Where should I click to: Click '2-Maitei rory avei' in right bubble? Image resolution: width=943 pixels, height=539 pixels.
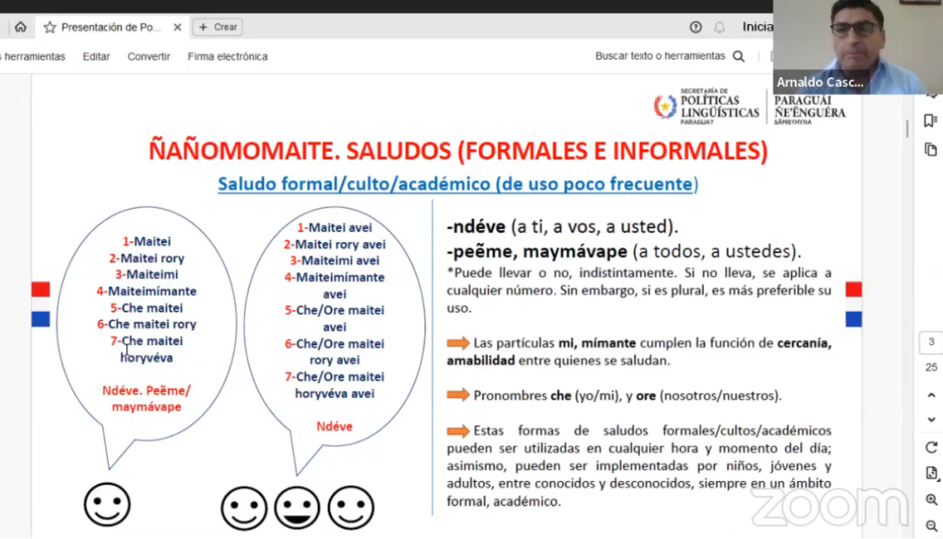(334, 245)
